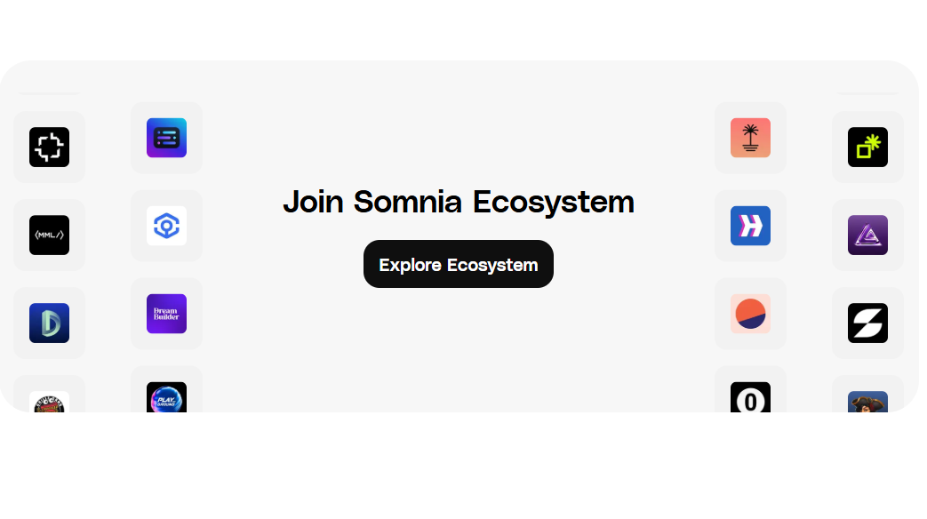Select the Dream Builder logo

(x=166, y=314)
